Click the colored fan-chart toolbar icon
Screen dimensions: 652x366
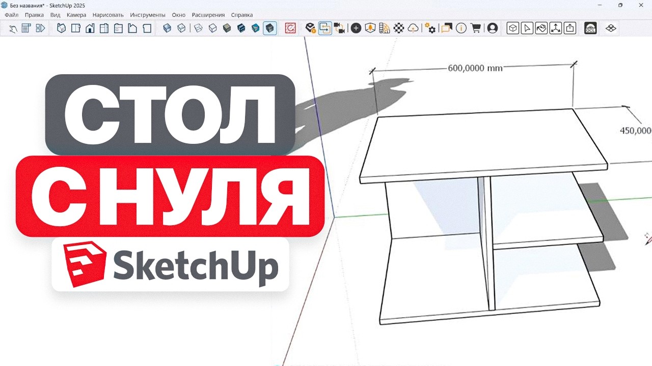pos(385,28)
